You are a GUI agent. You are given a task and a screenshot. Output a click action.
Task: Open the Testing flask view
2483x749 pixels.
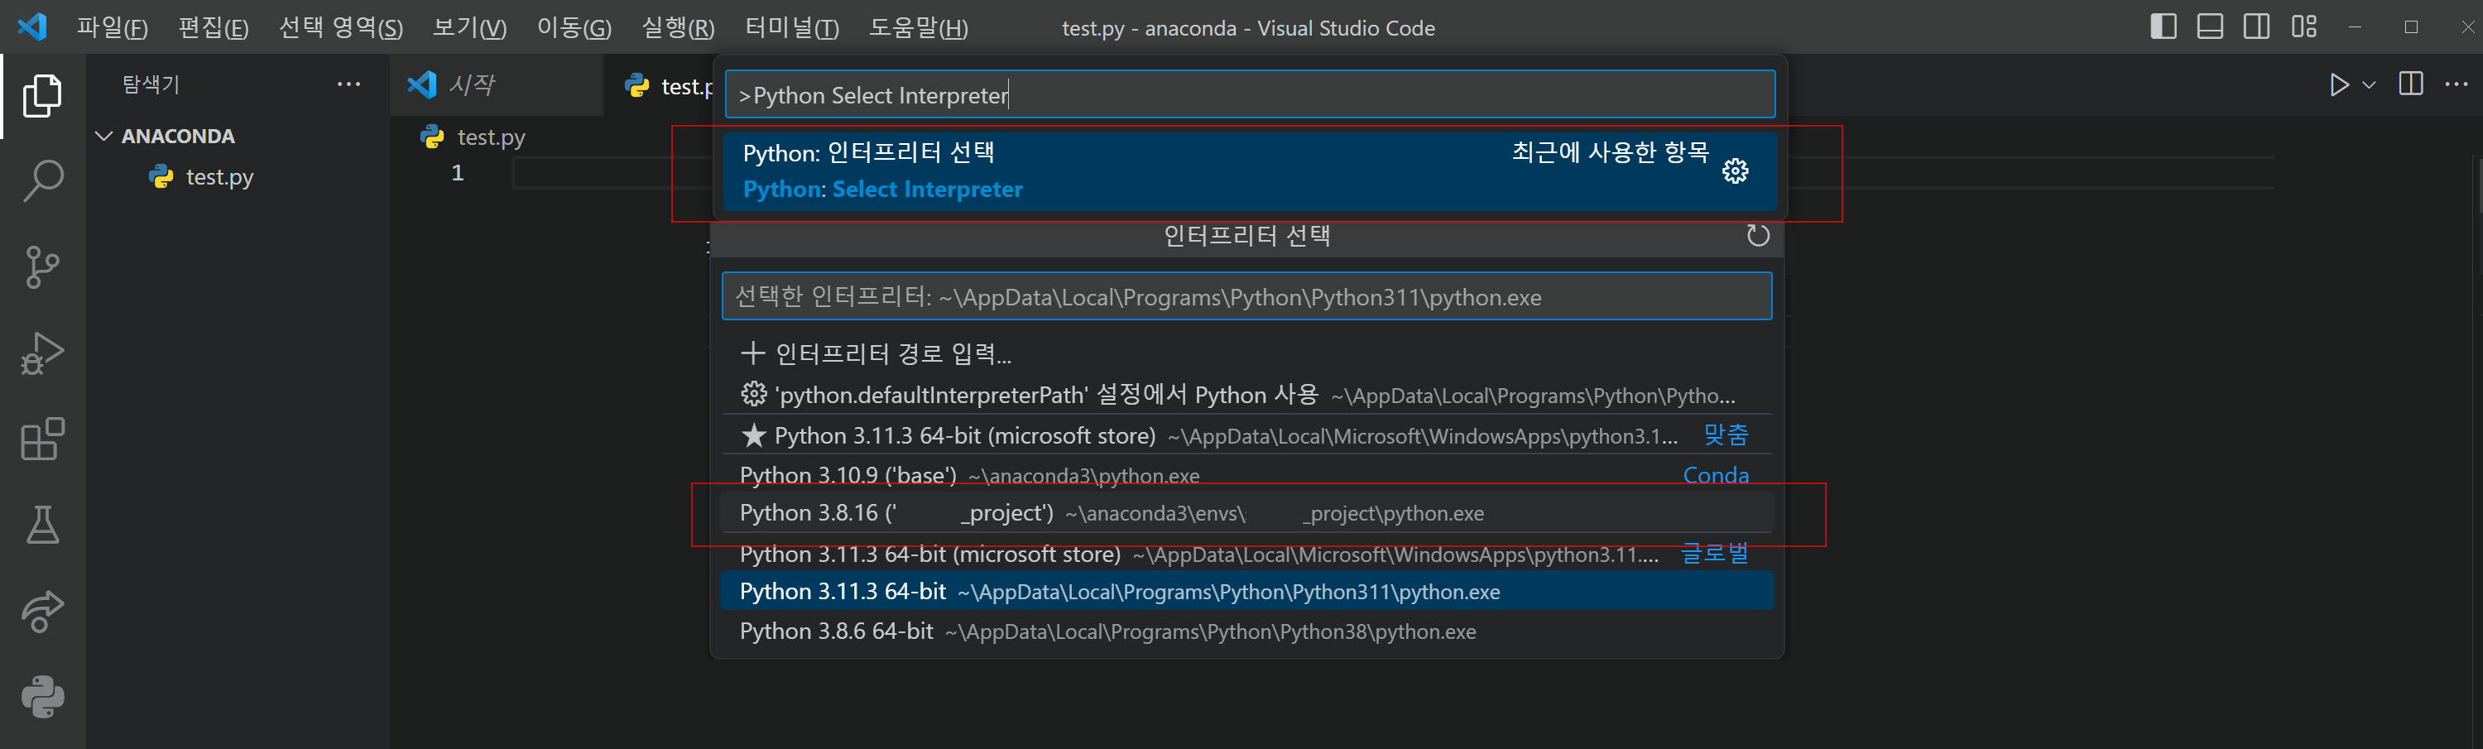[42, 525]
